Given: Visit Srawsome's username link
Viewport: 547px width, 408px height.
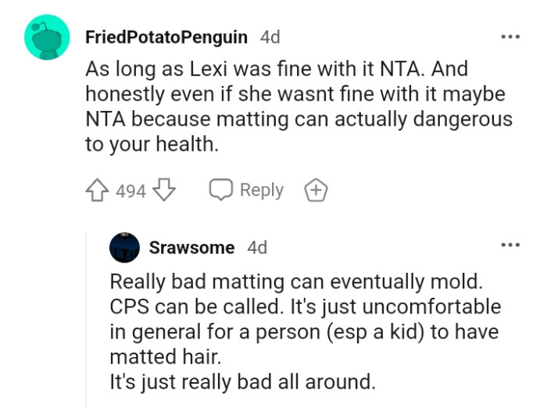Looking at the screenshot, I should [191, 248].
